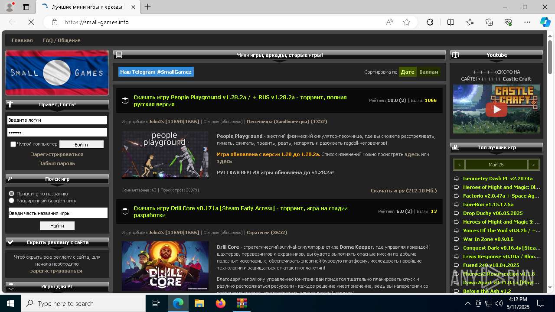View site information lock icon

tap(54, 22)
